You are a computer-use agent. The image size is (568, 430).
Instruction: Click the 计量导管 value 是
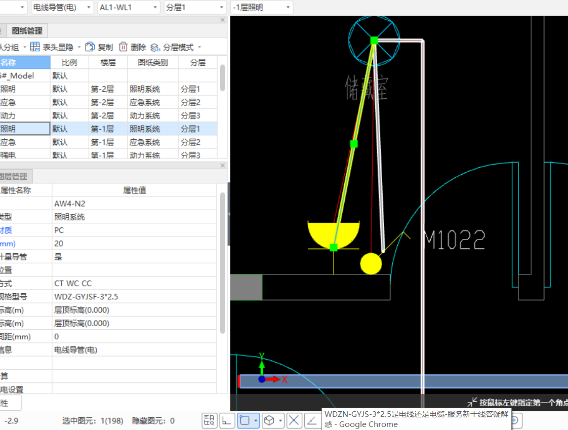tap(134, 257)
